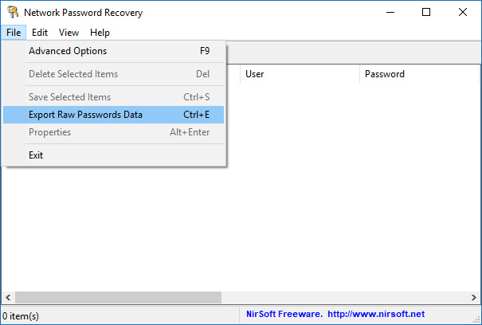The height and width of the screenshot is (325, 482).
Task: Minimize the Network Password Recovery window
Action: point(390,12)
